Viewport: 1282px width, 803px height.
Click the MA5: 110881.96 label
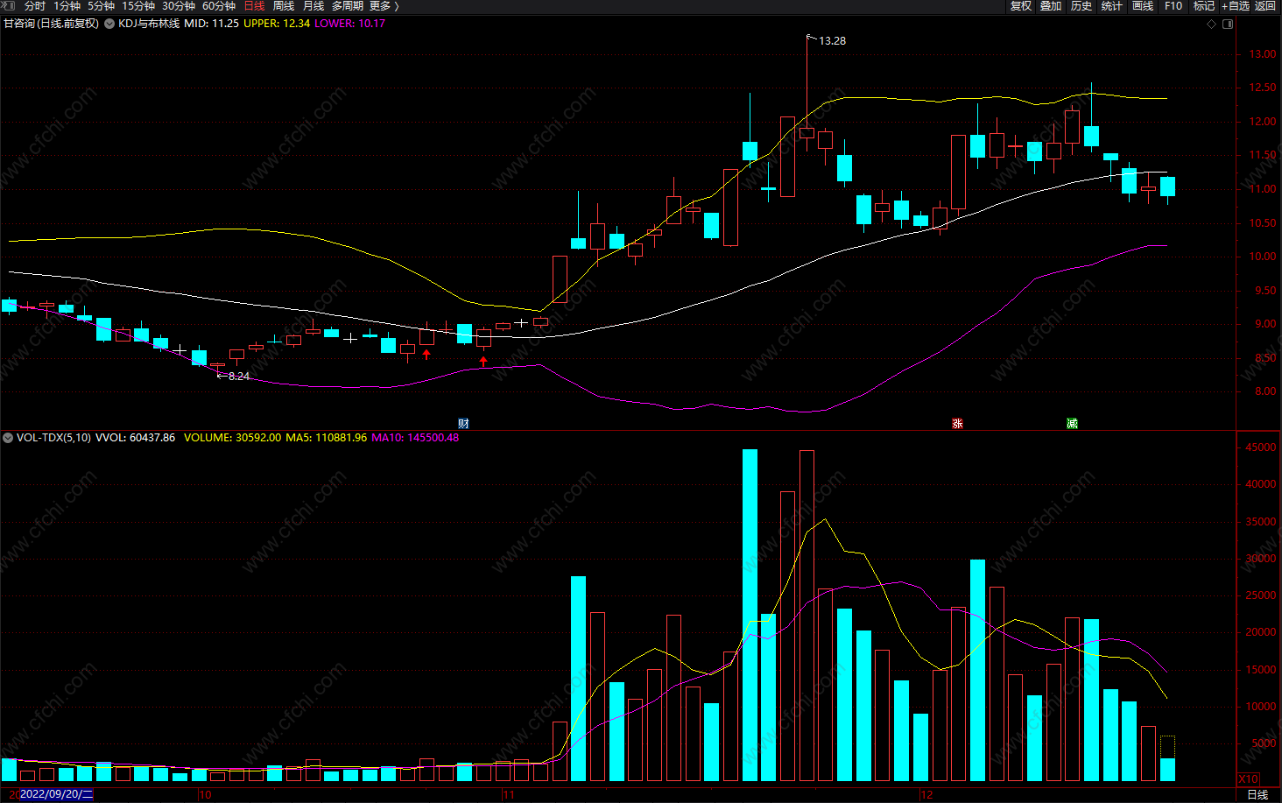[x=327, y=438]
